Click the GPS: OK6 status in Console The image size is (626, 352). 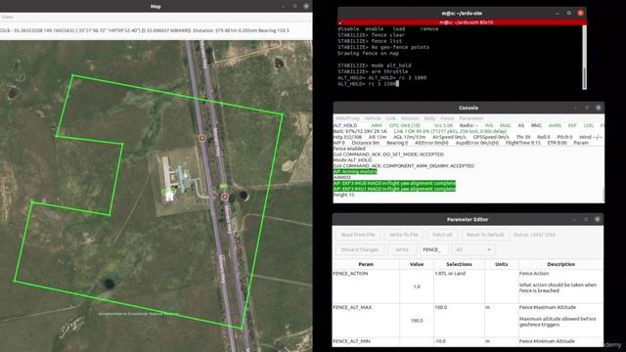pyautogui.click(x=404, y=125)
